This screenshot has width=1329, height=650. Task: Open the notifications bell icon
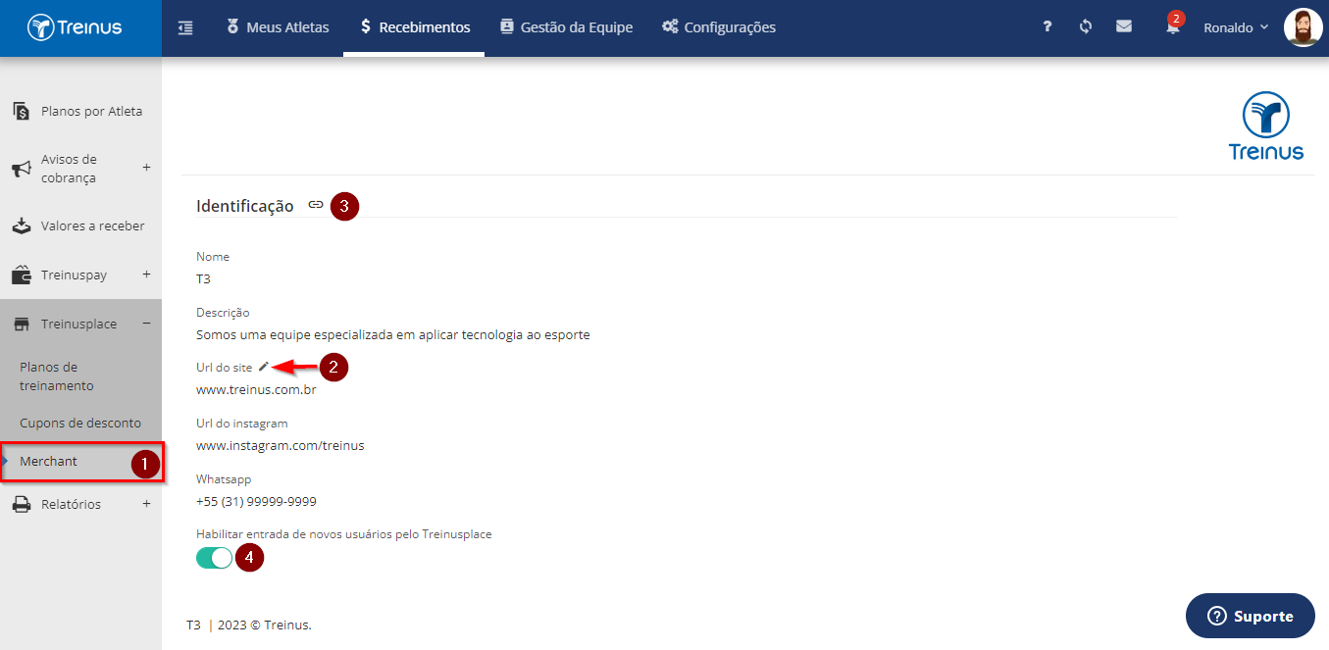(1173, 26)
